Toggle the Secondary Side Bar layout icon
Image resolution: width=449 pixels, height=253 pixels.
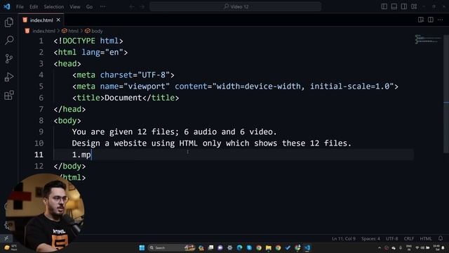(404, 6)
